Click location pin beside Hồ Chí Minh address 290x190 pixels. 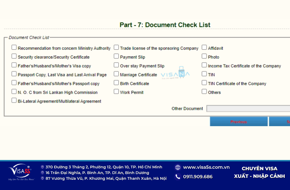pyautogui.click(x=43, y=167)
